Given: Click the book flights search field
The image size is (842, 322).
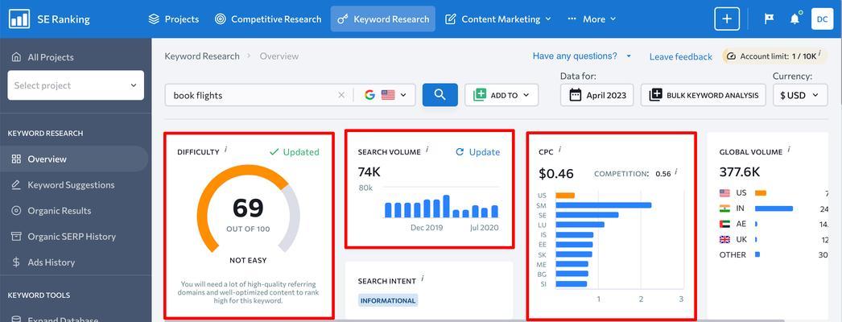Looking at the screenshot, I should [x=250, y=95].
